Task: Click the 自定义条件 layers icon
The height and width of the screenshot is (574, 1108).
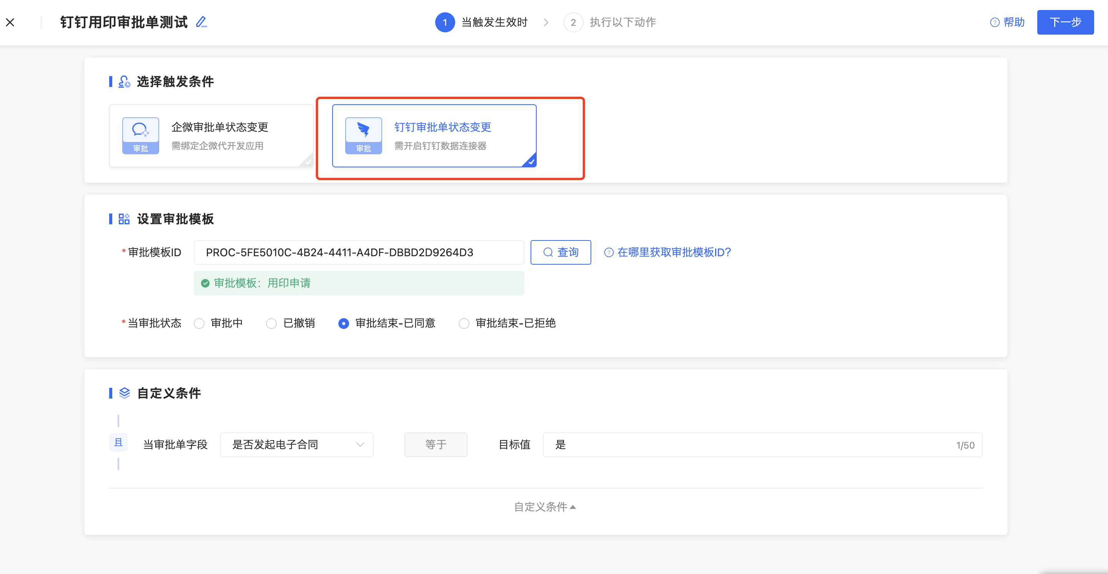Action: pos(124,393)
